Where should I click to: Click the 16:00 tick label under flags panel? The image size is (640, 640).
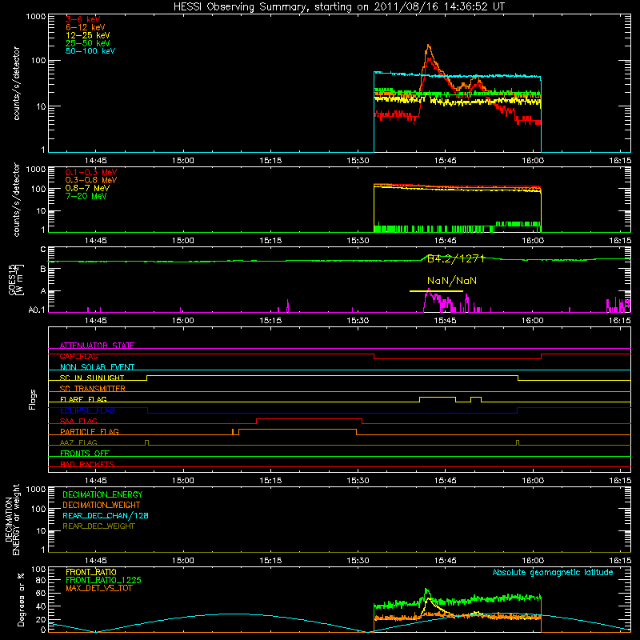[x=533, y=481]
